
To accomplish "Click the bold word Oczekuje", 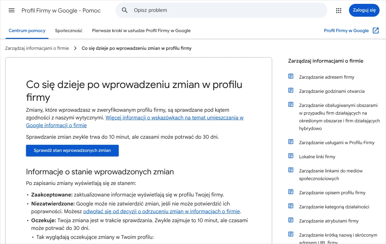I will [43, 220].
